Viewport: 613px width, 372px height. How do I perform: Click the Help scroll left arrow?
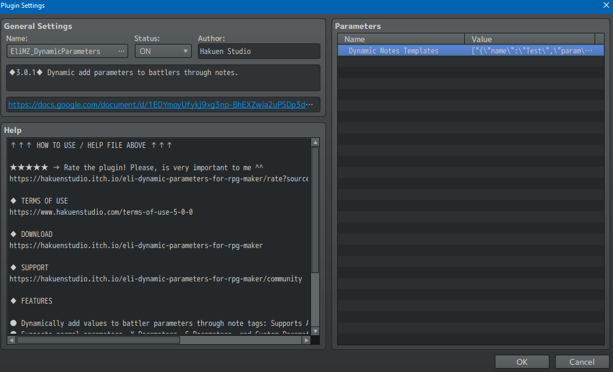(11, 340)
